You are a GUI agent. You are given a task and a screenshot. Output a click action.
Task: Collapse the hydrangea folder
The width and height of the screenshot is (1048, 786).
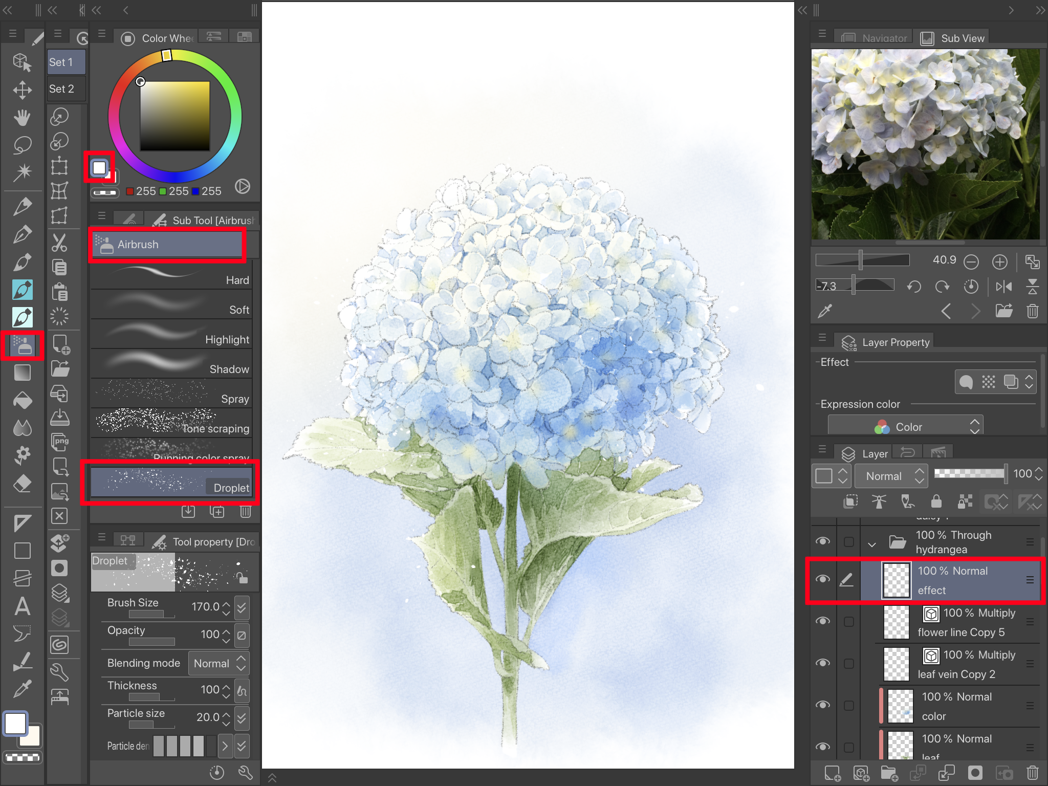(x=872, y=544)
